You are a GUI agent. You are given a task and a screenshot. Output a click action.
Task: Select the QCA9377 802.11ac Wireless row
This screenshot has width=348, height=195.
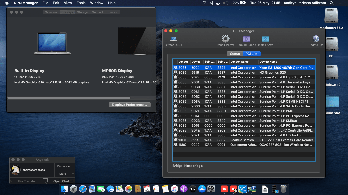coord(244,145)
